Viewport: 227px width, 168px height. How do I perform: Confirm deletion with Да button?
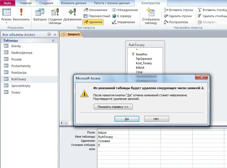point(127,119)
